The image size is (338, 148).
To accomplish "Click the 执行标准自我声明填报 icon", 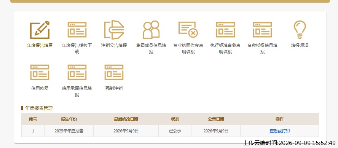I will point(225,30).
